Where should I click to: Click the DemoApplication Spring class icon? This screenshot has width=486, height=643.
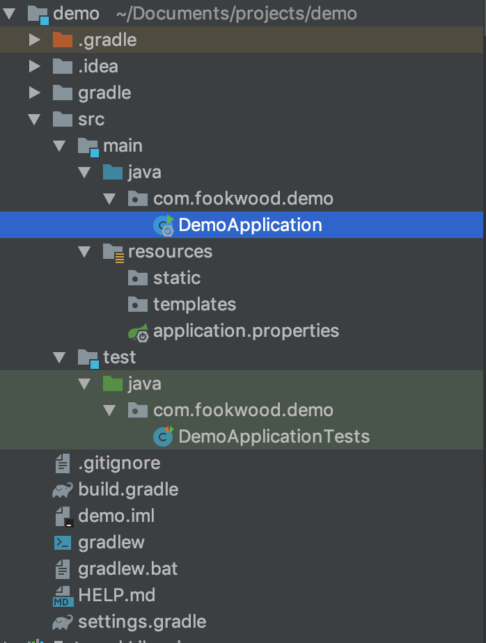pyautogui.click(x=164, y=225)
